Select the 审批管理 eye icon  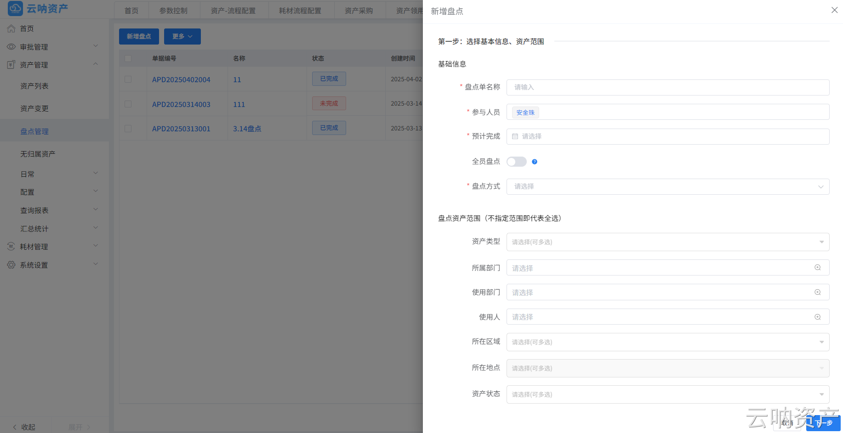tap(11, 46)
